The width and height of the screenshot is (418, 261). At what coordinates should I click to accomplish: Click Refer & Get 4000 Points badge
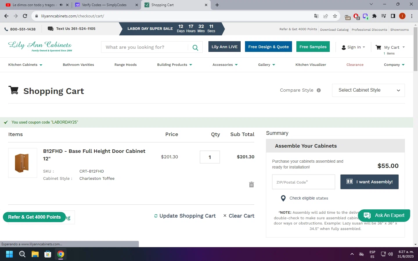tap(34, 217)
